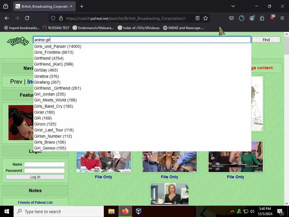Click the page scrollbar up arrow
The width and height of the screenshot is (289, 217).
[x=286, y=34]
